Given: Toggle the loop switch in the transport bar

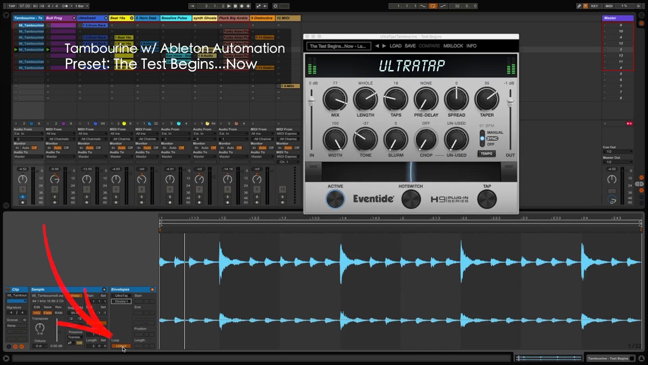Looking at the screenshot, I should pos(433,6).
